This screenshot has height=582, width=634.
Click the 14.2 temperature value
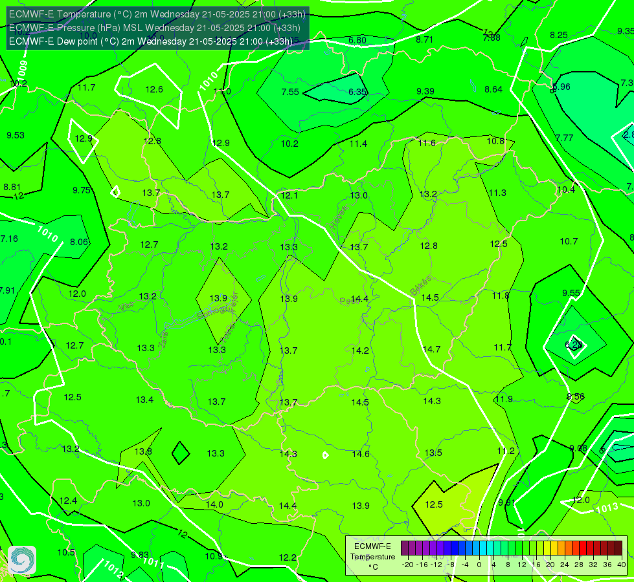coord(360,350)
